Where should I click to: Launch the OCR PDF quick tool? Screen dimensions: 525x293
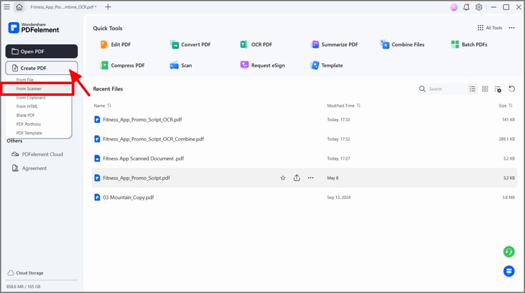tap(256, 44)
